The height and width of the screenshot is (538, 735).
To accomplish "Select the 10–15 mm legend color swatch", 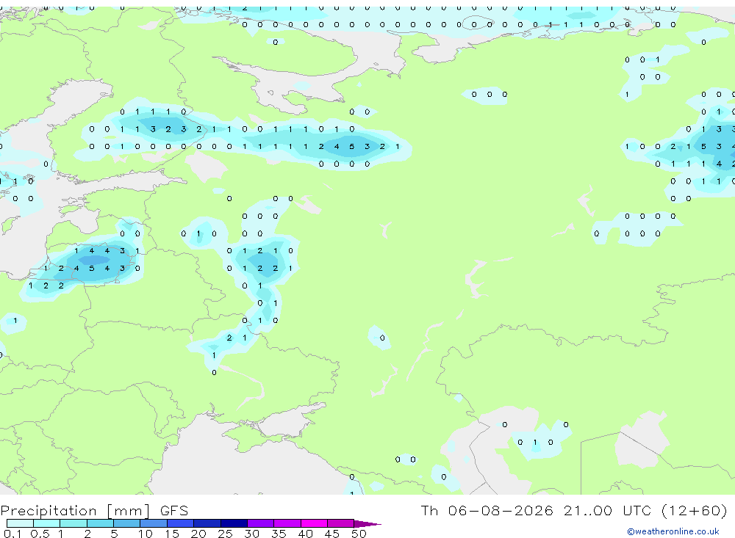I will click(x=154, y=523).
